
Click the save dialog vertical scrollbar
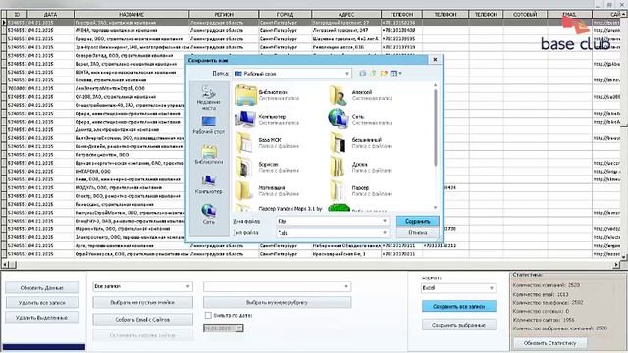point(436,146)
